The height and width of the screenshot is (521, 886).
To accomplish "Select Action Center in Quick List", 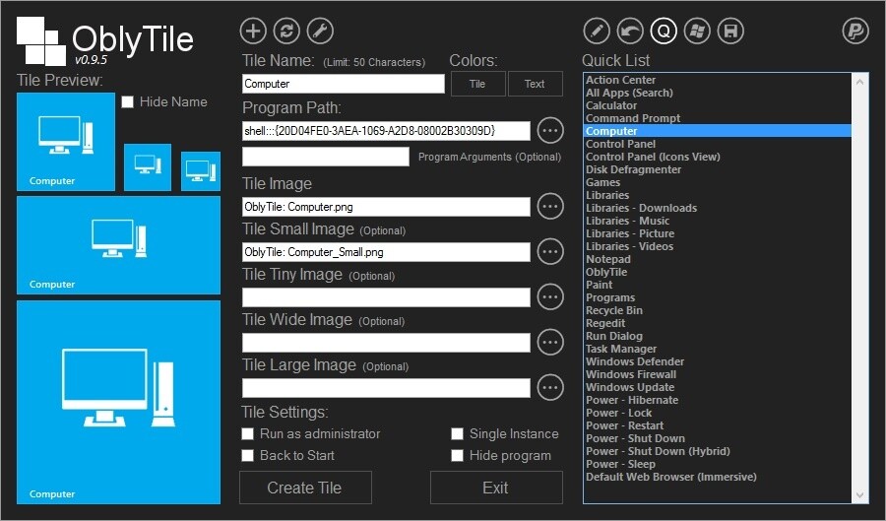I will tap(620, 80).
